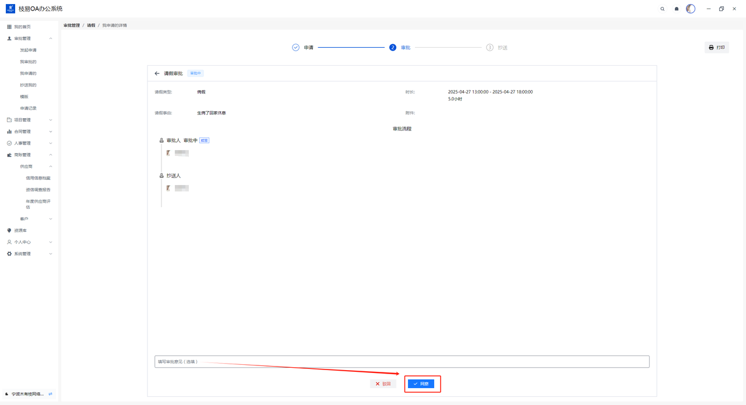
Task: Click the 资源库 icon in sidebar
Action: tap(9, 230)
